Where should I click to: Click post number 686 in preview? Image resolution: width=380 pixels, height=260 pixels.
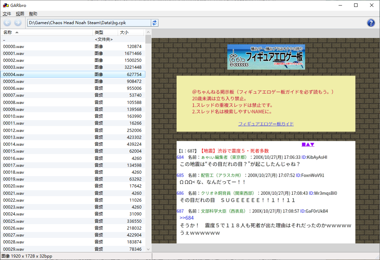point(180,193)
